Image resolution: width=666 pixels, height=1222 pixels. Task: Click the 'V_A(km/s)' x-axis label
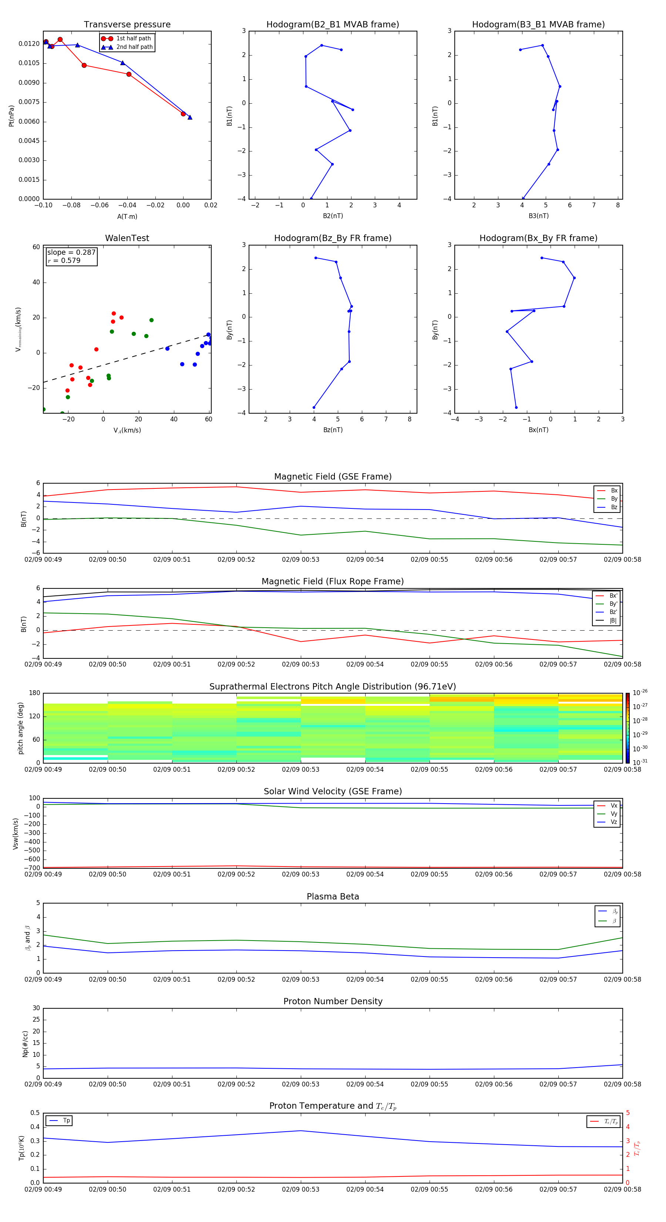pos(127,430)
